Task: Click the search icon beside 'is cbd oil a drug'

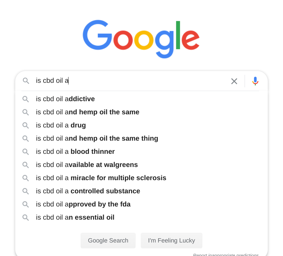Action: click(26, 125)
